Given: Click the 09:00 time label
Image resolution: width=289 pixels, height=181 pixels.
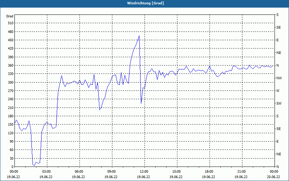Looking at the screenshot, I should coord(111,172).
